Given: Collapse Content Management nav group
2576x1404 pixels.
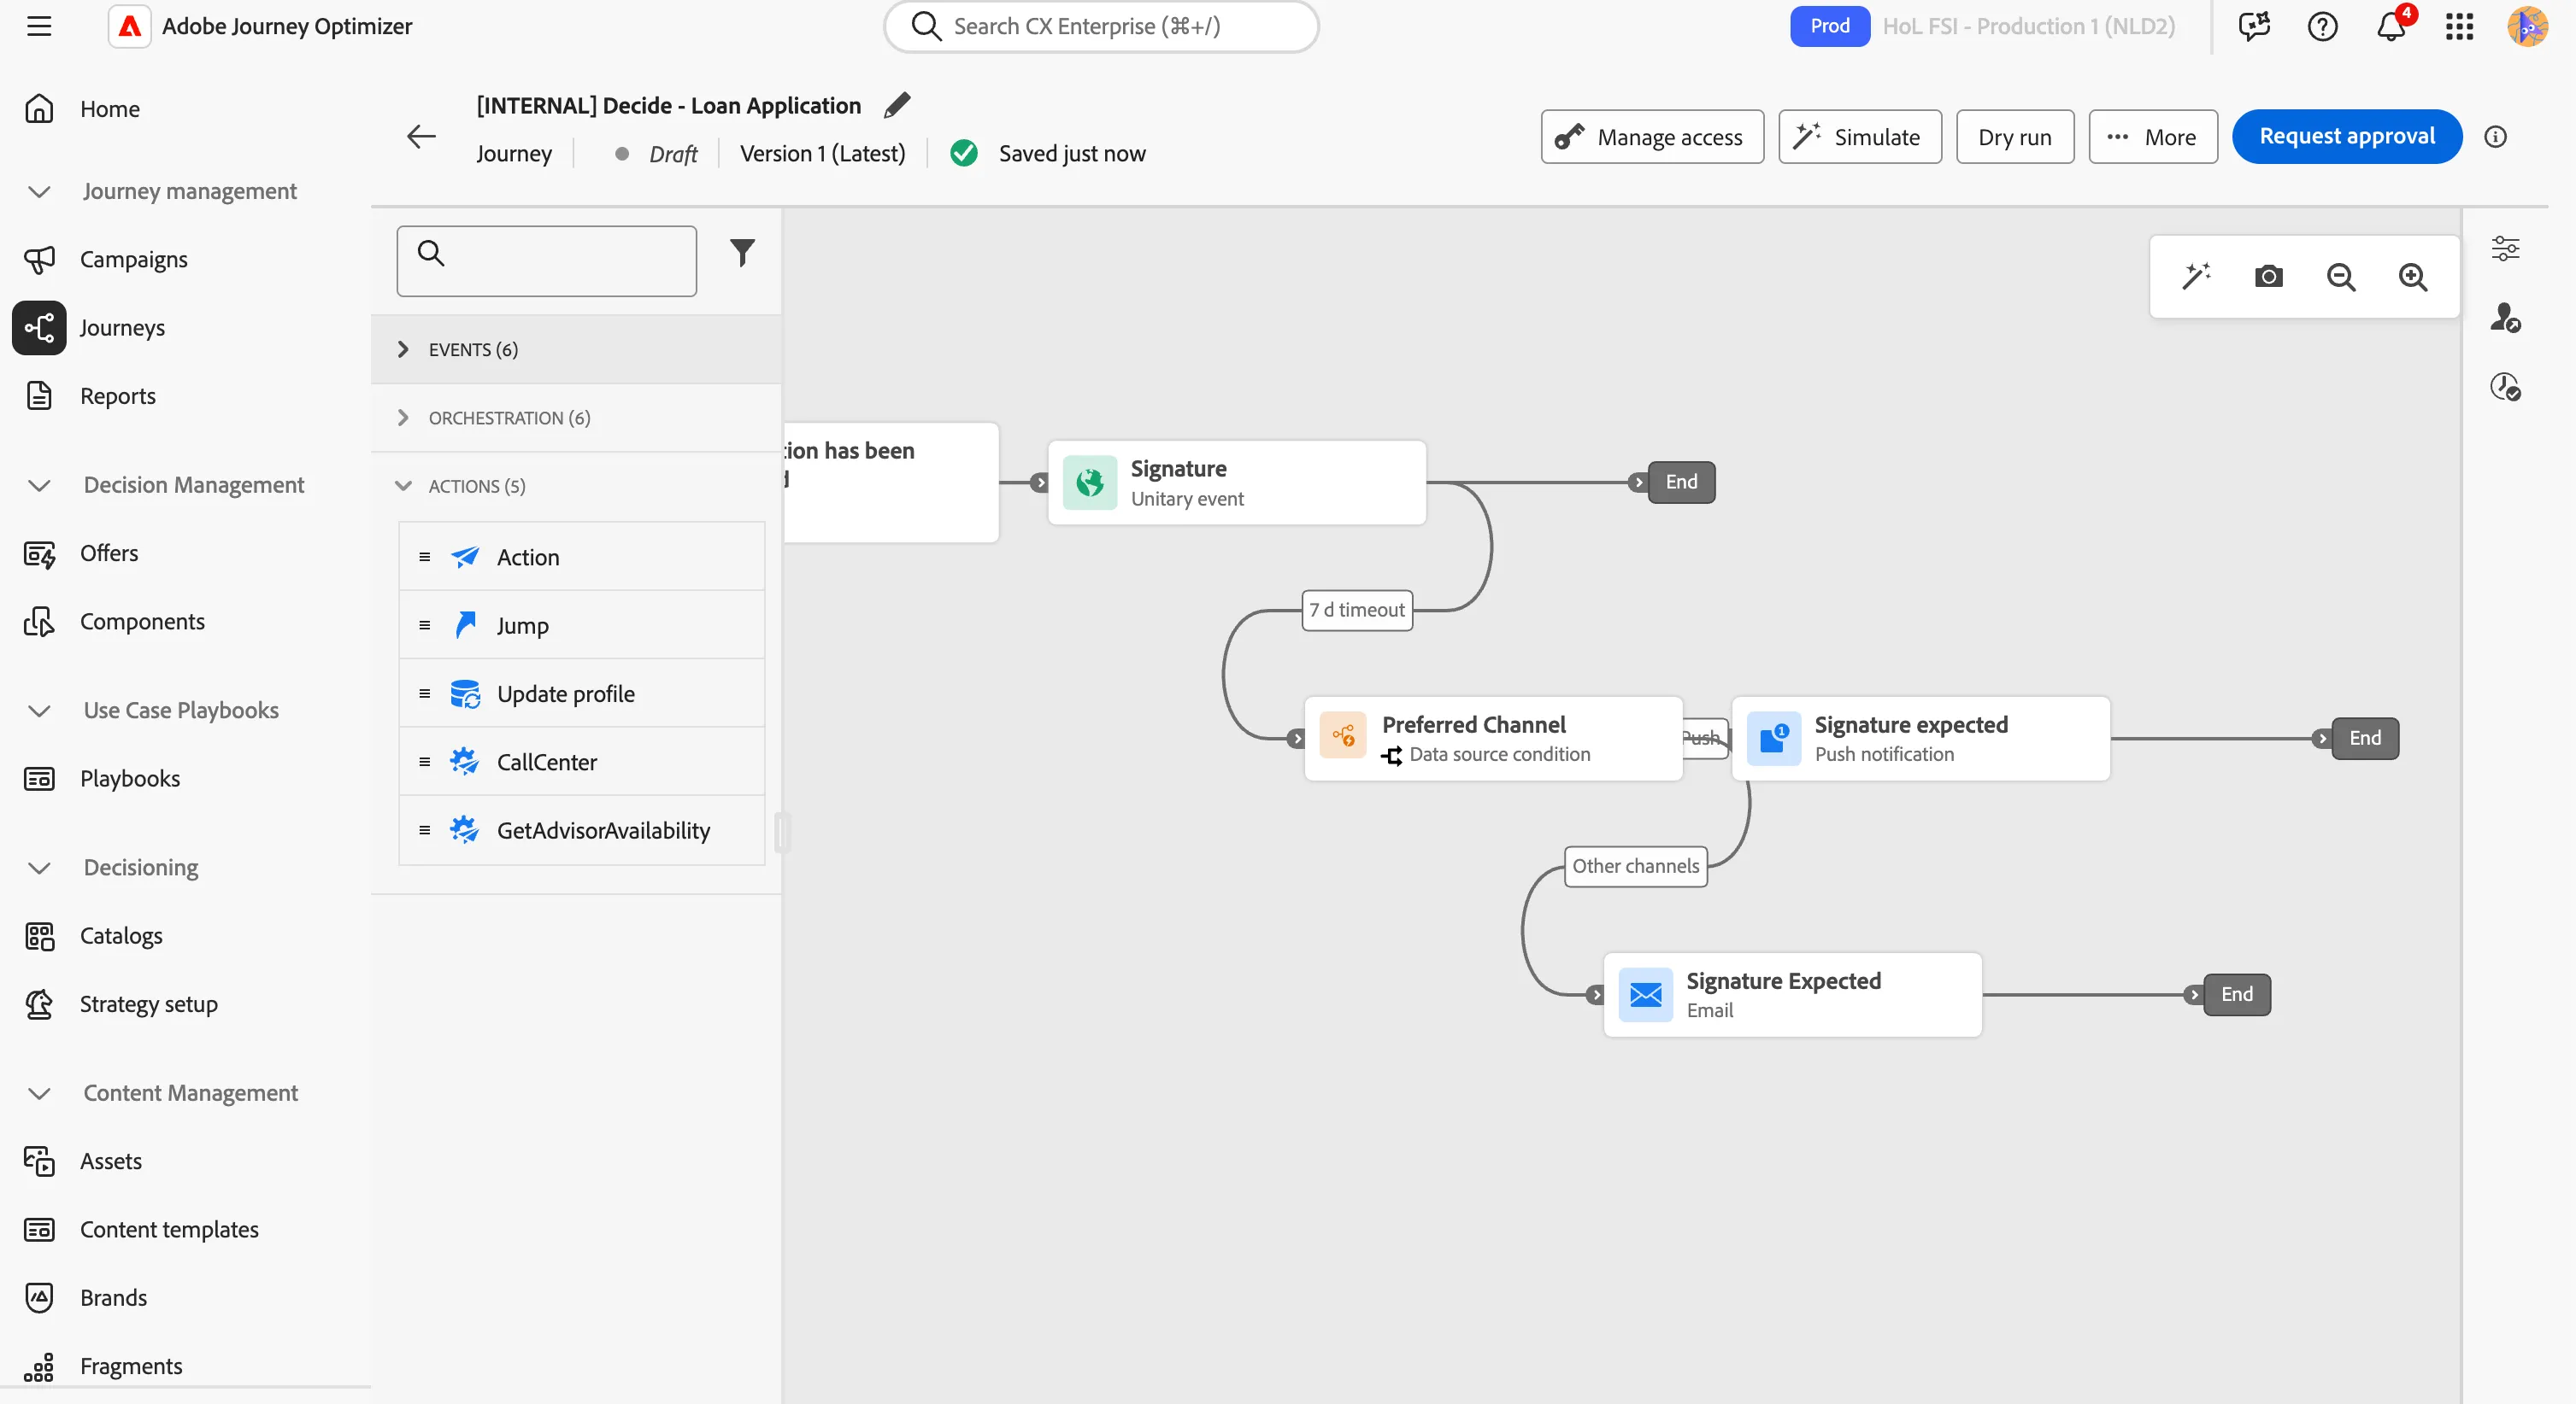Looking at the screenshot, I should [x=39, y=1093].
